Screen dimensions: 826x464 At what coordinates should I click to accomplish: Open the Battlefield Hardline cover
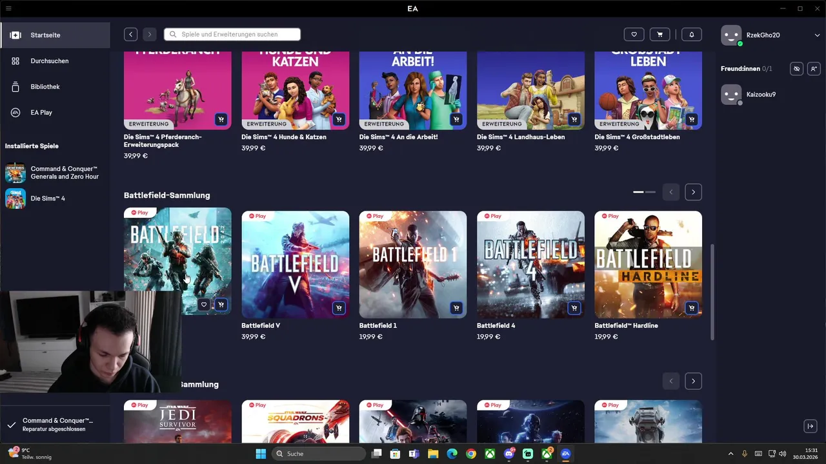[x=648, y=264]
